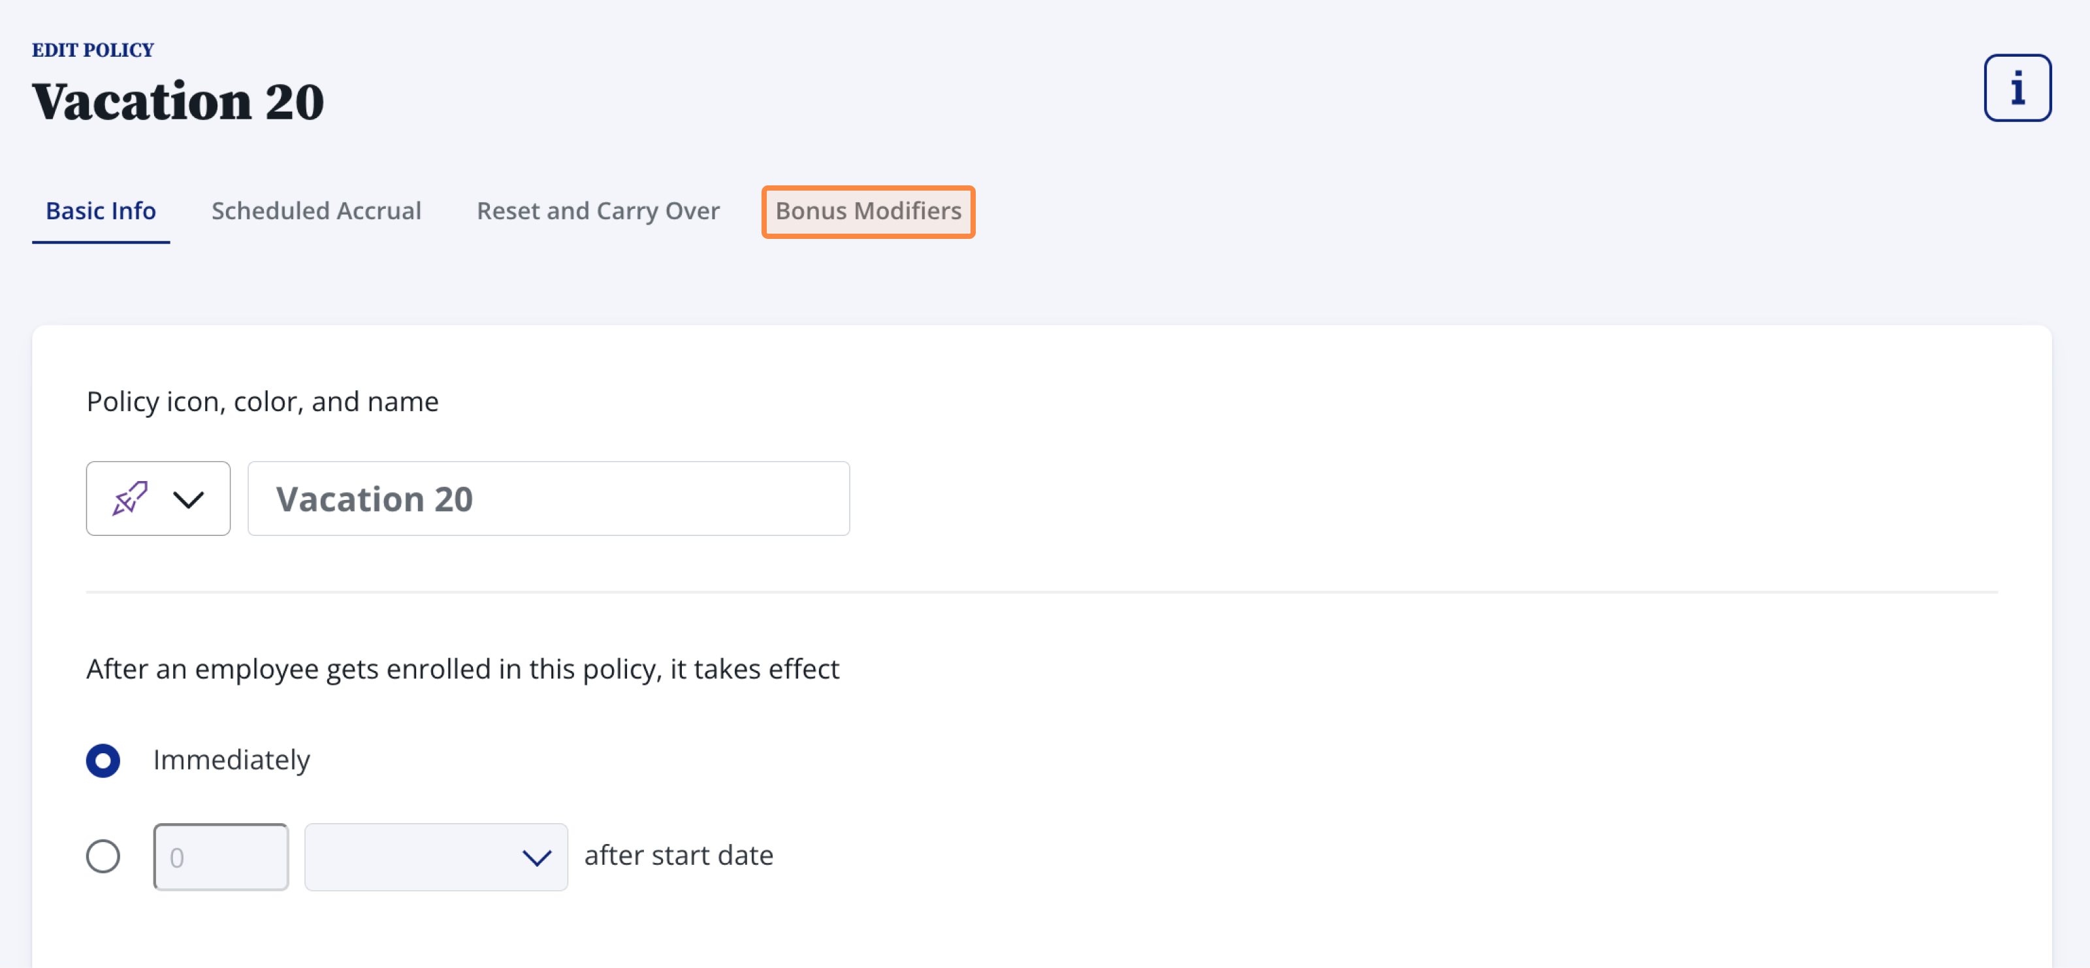
Task: Click the delay number input showing 0
Action: 221,856
